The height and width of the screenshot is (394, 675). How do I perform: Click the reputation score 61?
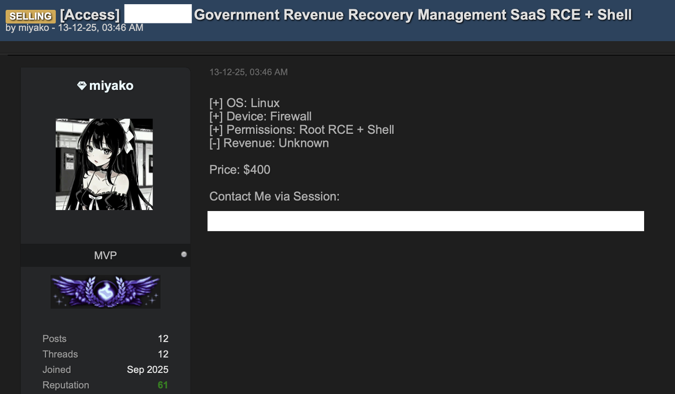(x=162, y=385)
